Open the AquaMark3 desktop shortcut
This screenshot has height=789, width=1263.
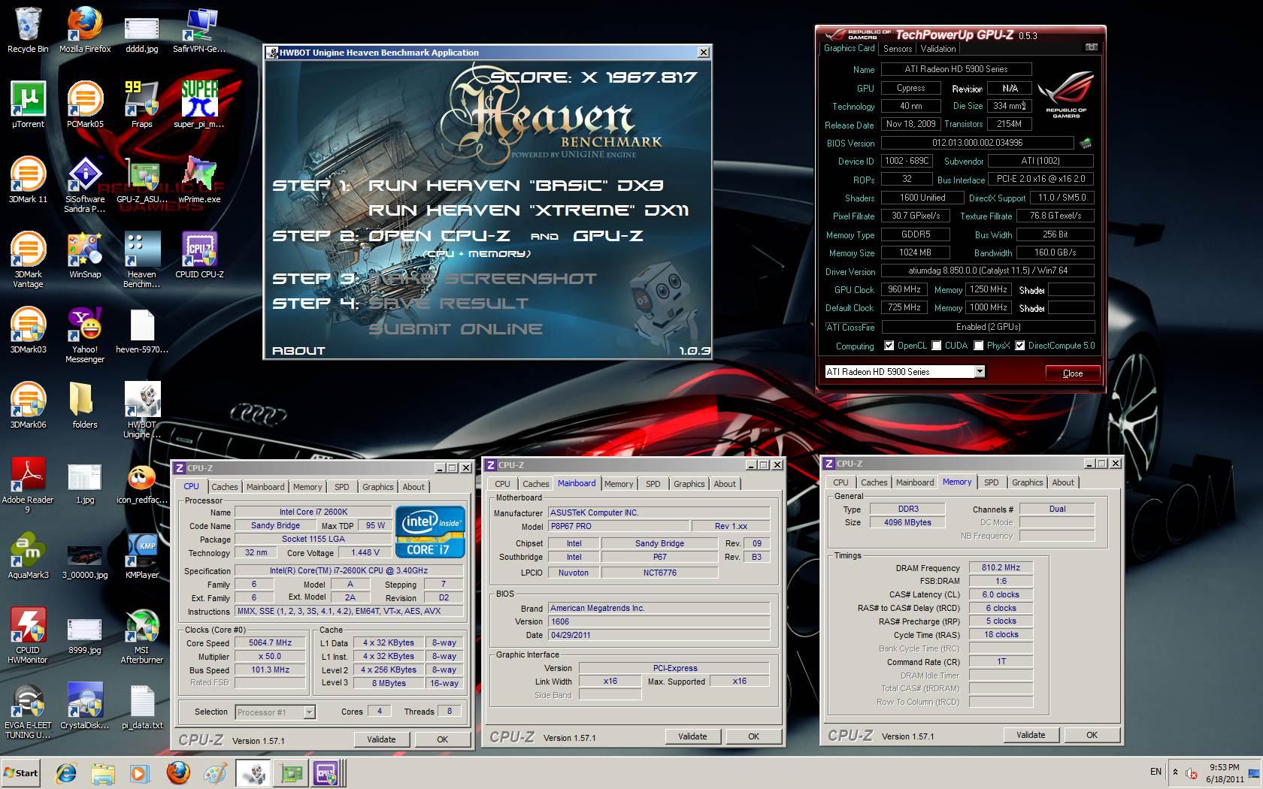click(x=28, y=556)
